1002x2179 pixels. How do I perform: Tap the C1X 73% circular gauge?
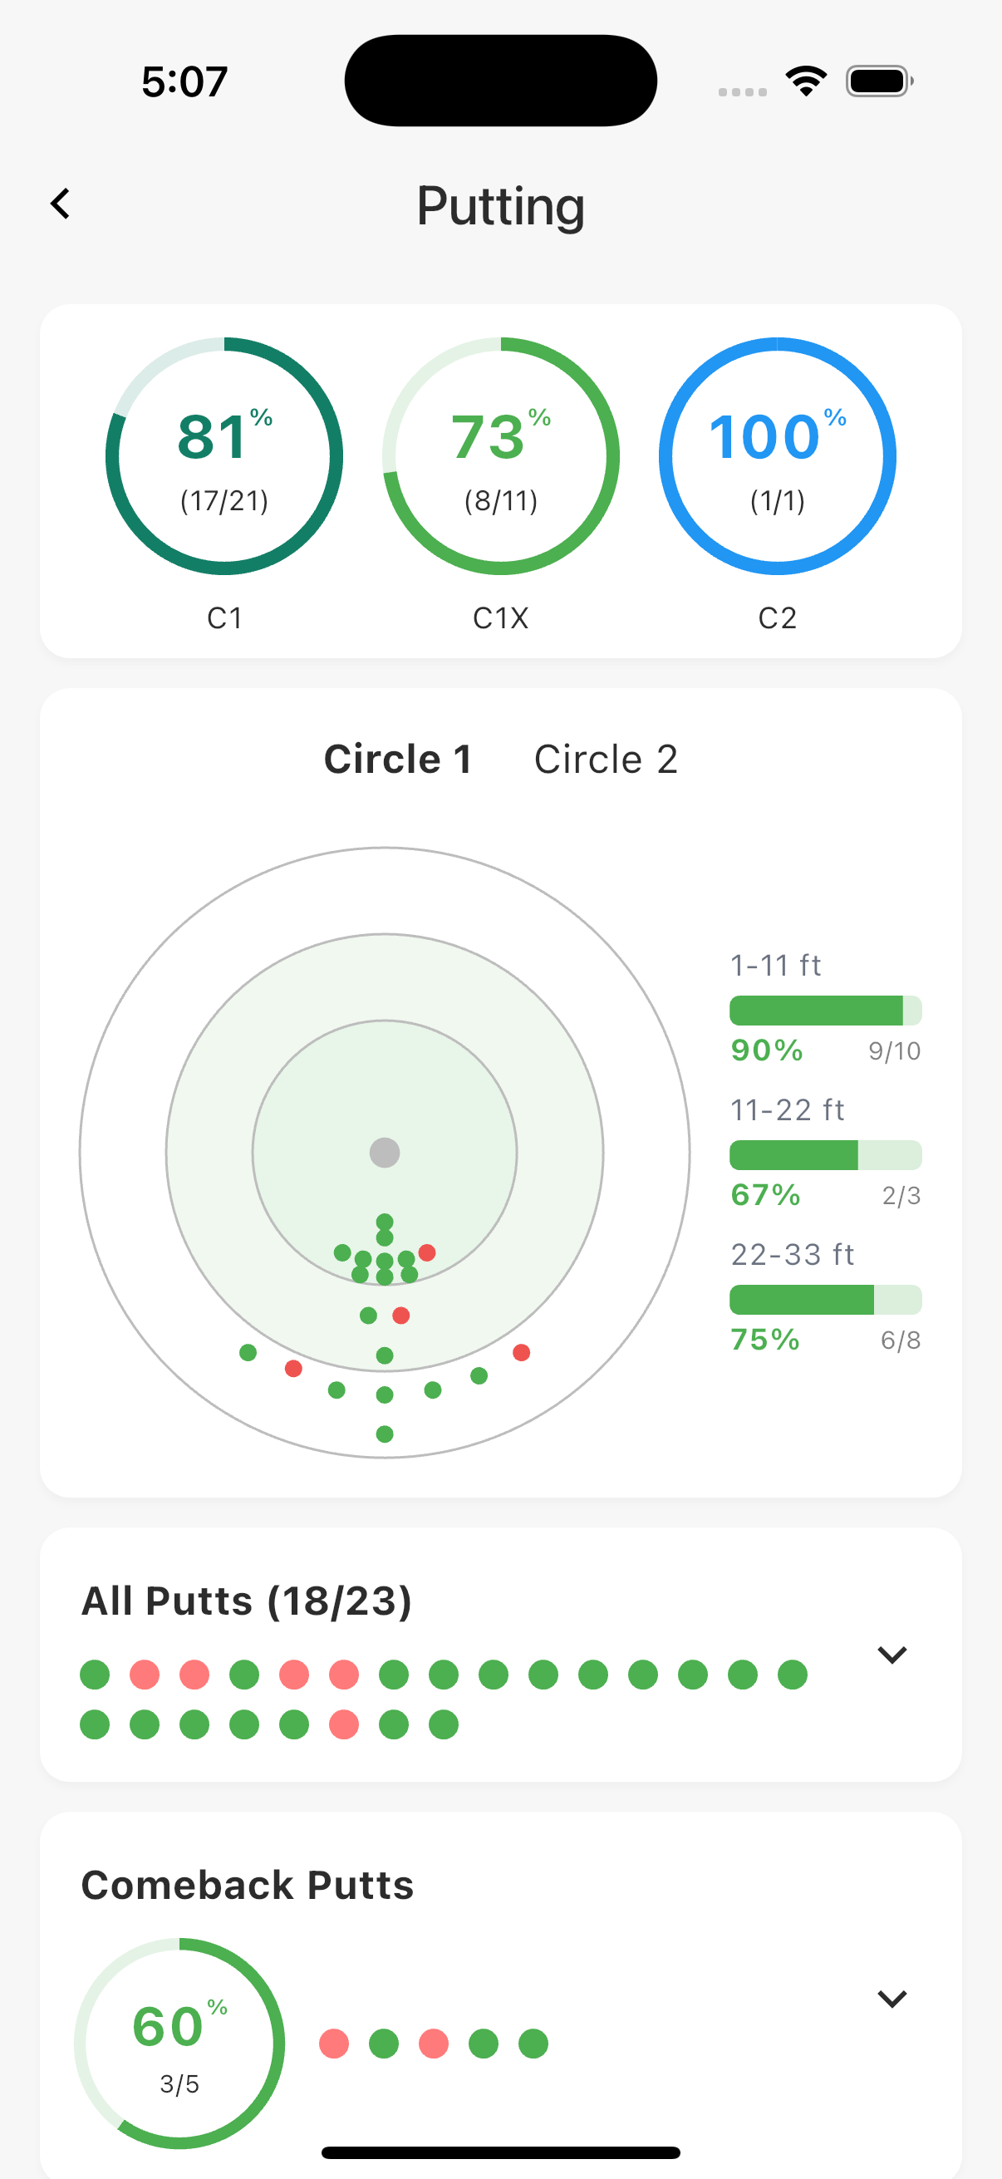(x=500, y=457)
